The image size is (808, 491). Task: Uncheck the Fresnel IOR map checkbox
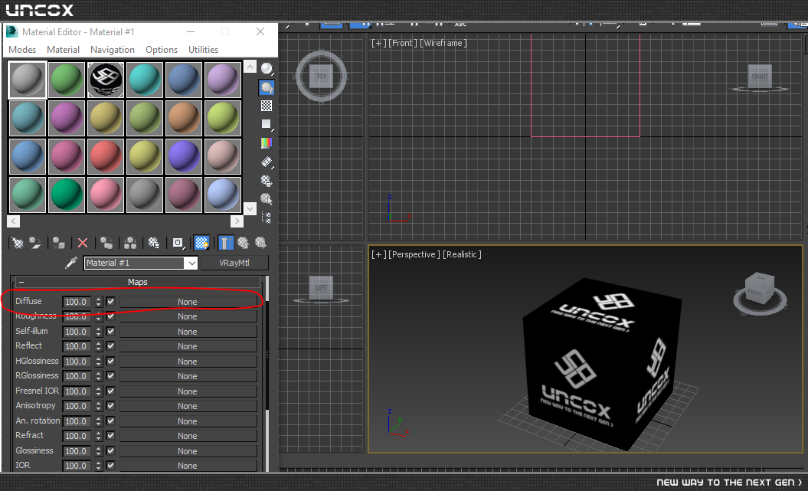[x=110, y=391]
